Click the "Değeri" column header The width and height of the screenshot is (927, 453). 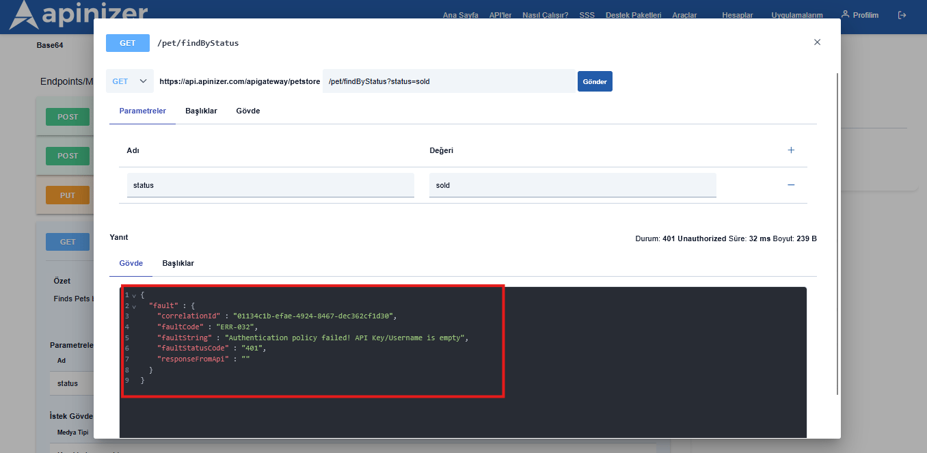click(441, 150)
